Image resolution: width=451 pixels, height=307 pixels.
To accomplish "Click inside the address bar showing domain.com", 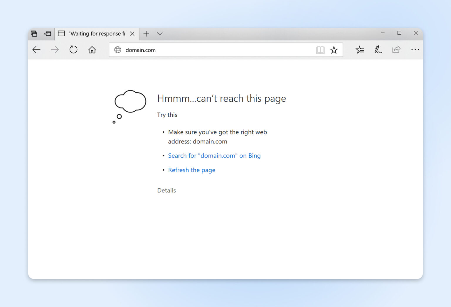I will click(206, 50).
